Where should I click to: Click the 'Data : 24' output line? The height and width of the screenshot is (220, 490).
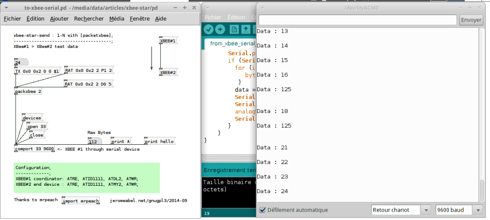(272, 191)
